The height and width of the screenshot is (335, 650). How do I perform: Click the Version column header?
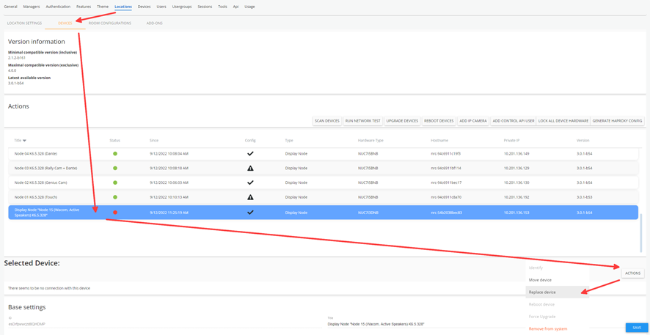583,140
